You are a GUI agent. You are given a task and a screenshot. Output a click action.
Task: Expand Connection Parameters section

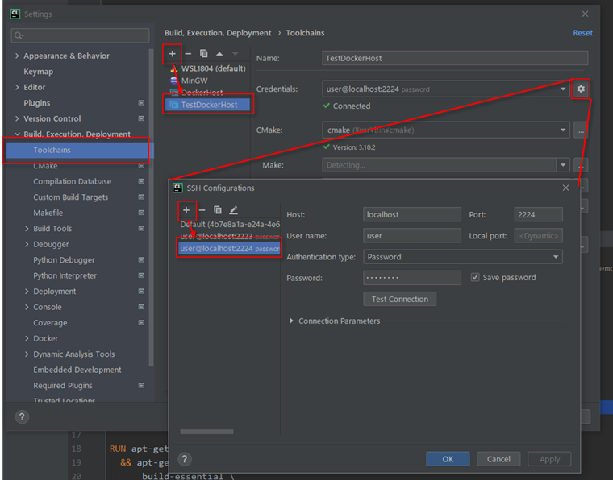(291, 321)
